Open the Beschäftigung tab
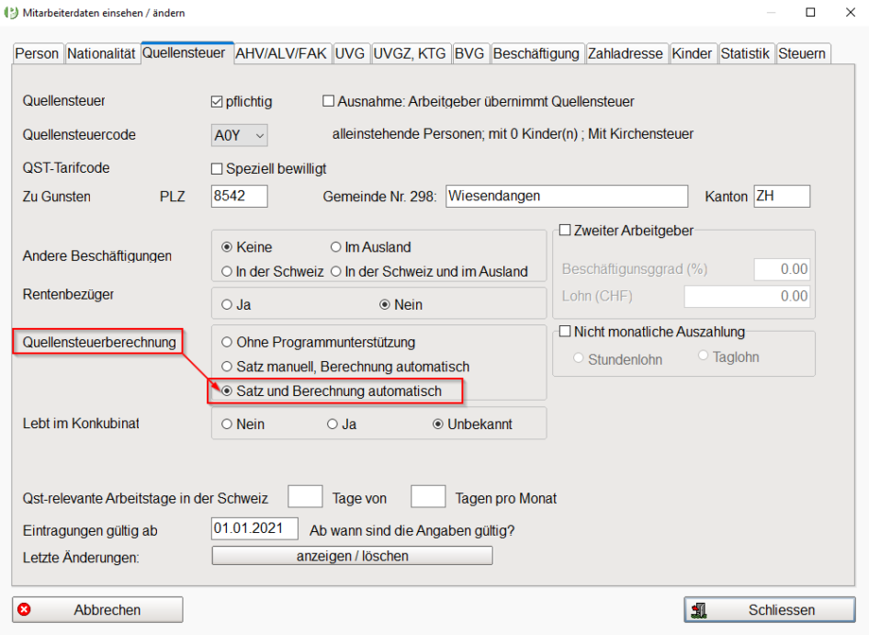This screenshot has width=869, height=635. pyautogui.click(x=536, y=54)
